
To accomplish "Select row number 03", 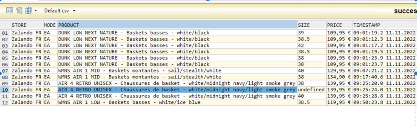I will coord(5,45).
